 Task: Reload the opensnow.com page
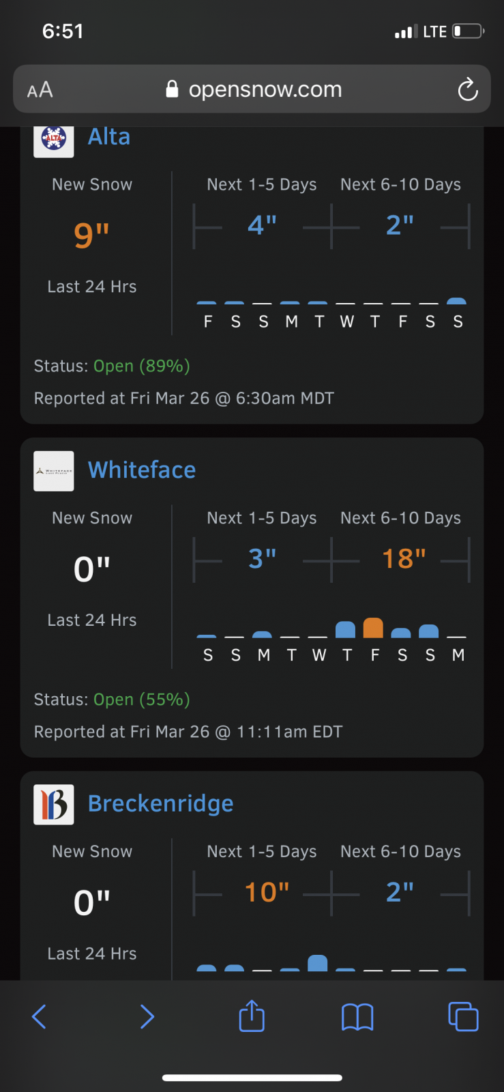467,89
